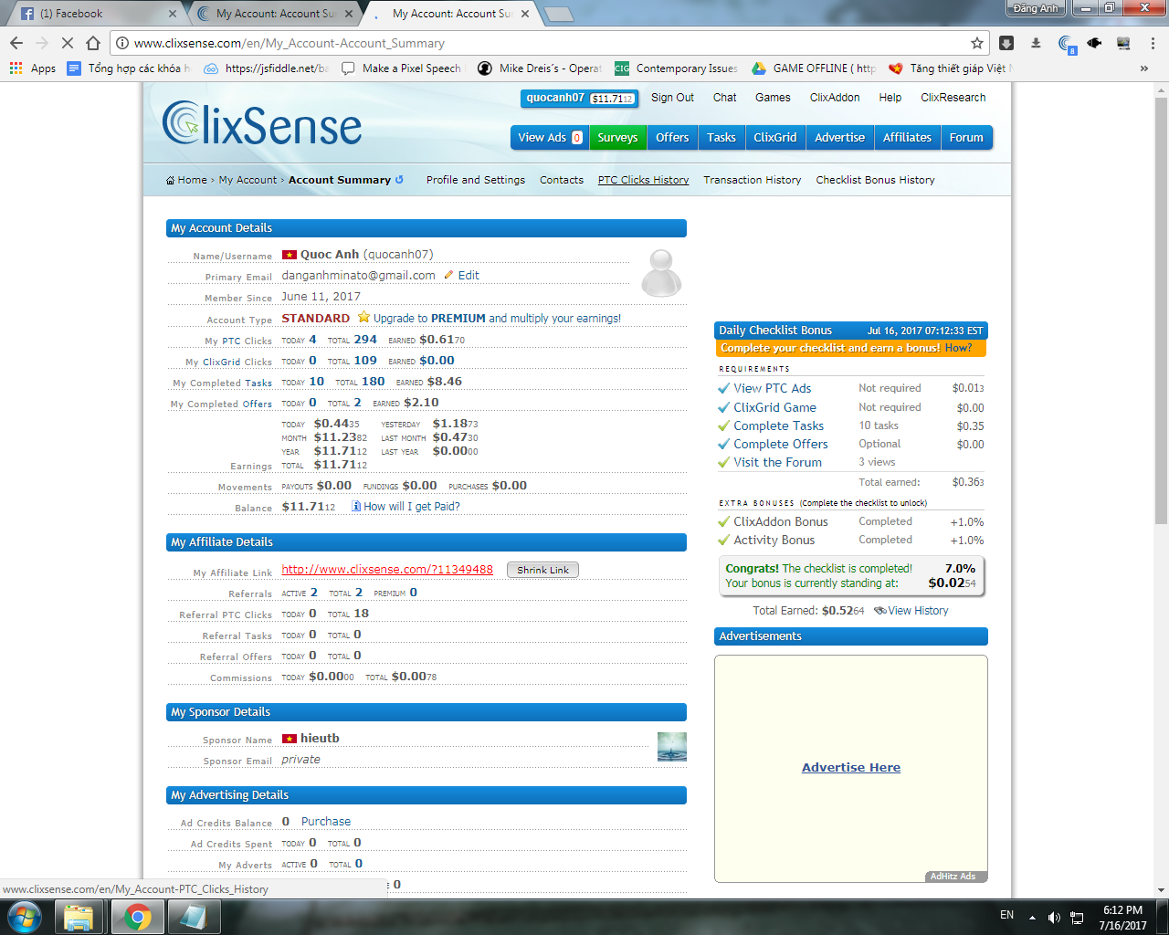Click the Advertise Here link

[851, 767]
